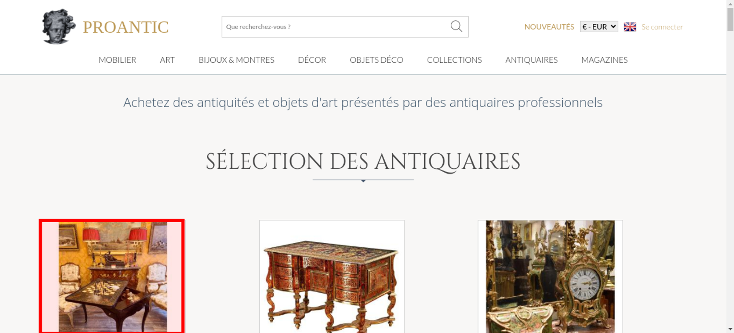The width and height of the screenshot is (734, 333).
Task: Focus the 'Que recherchez-vous ?' search field
Action: point(336,27)
